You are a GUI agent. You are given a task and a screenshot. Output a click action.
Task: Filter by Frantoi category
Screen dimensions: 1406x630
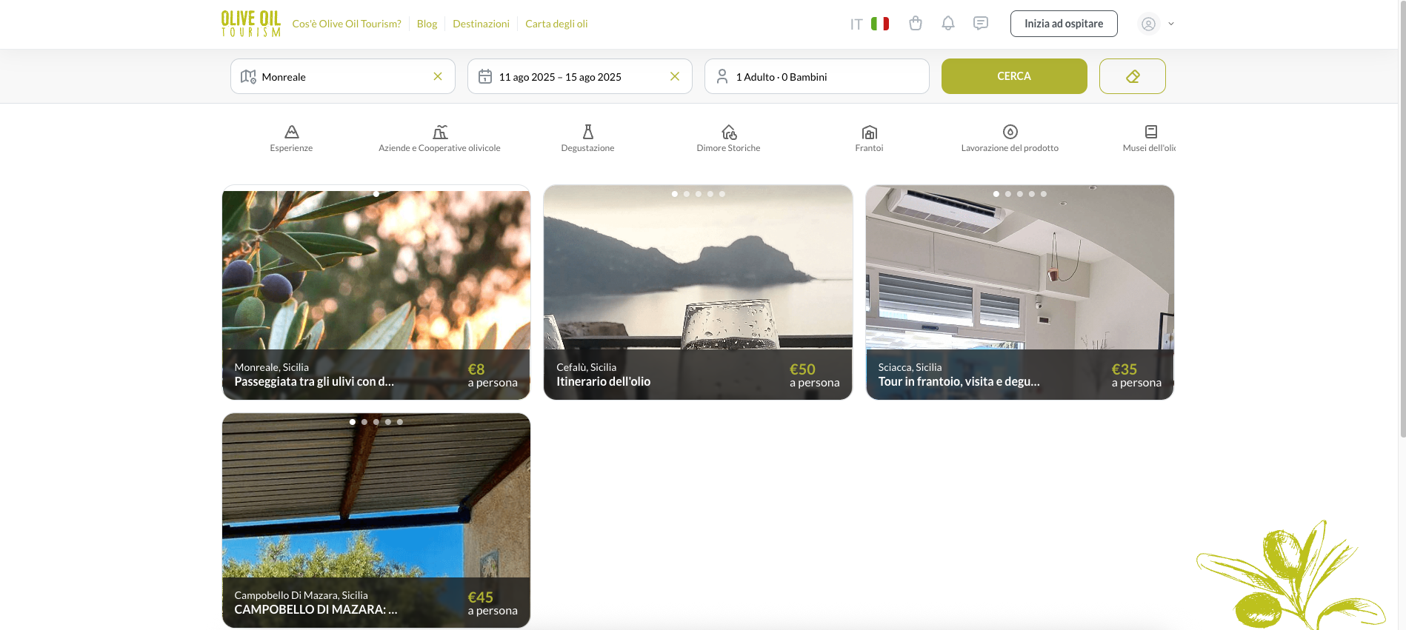pos(869,138)
